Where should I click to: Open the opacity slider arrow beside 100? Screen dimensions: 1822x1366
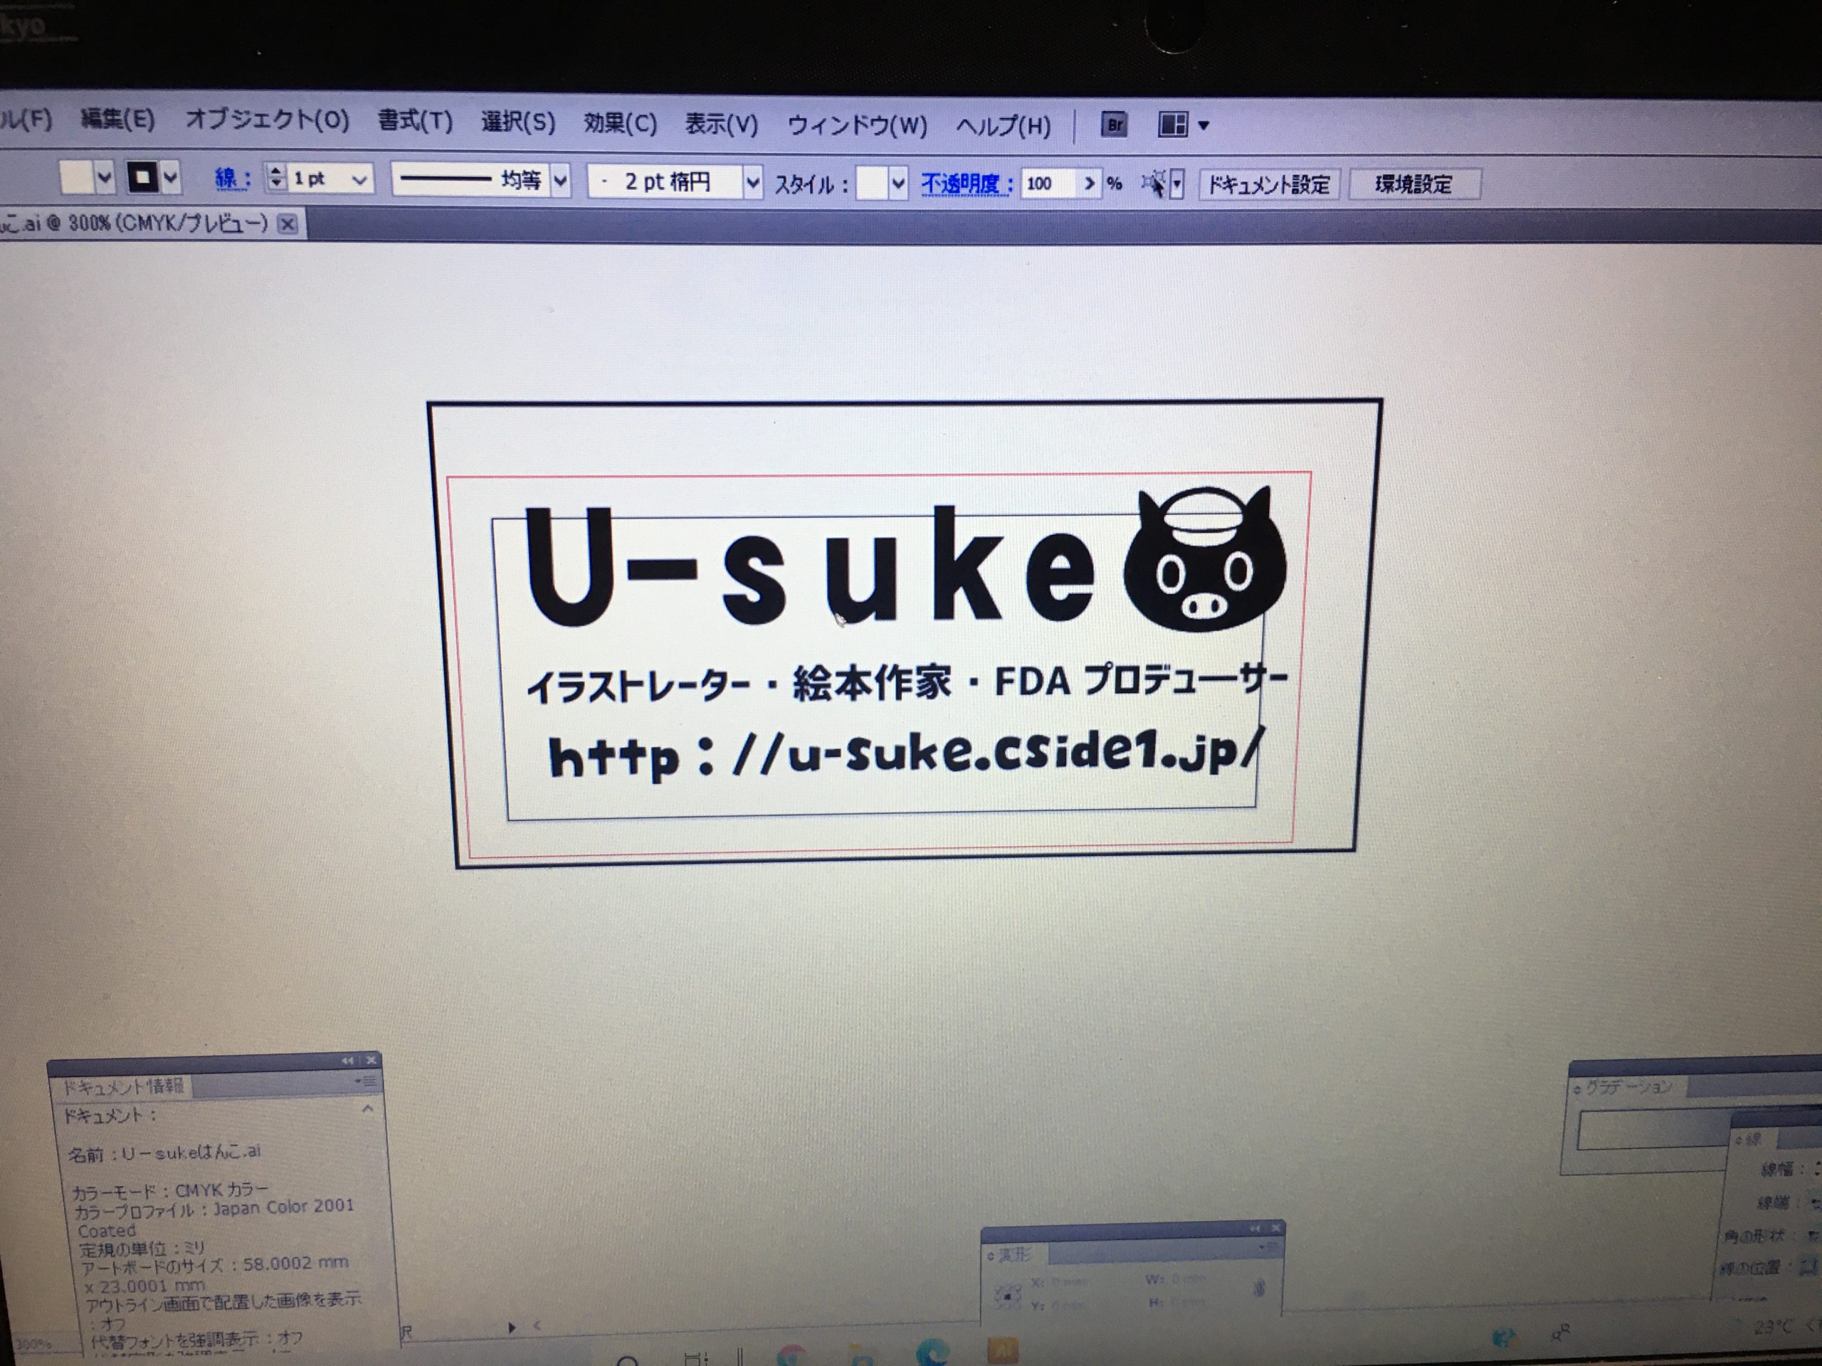pos(1089,184)
